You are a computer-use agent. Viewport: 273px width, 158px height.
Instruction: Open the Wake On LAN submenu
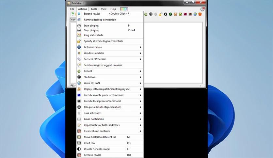coord(110,83)
